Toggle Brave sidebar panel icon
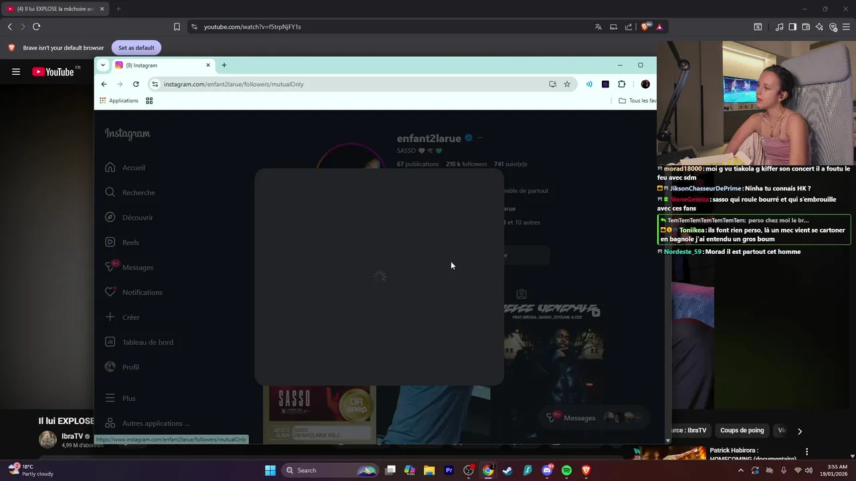The height and width of the screenshot is (481, 856). (792, 27)
